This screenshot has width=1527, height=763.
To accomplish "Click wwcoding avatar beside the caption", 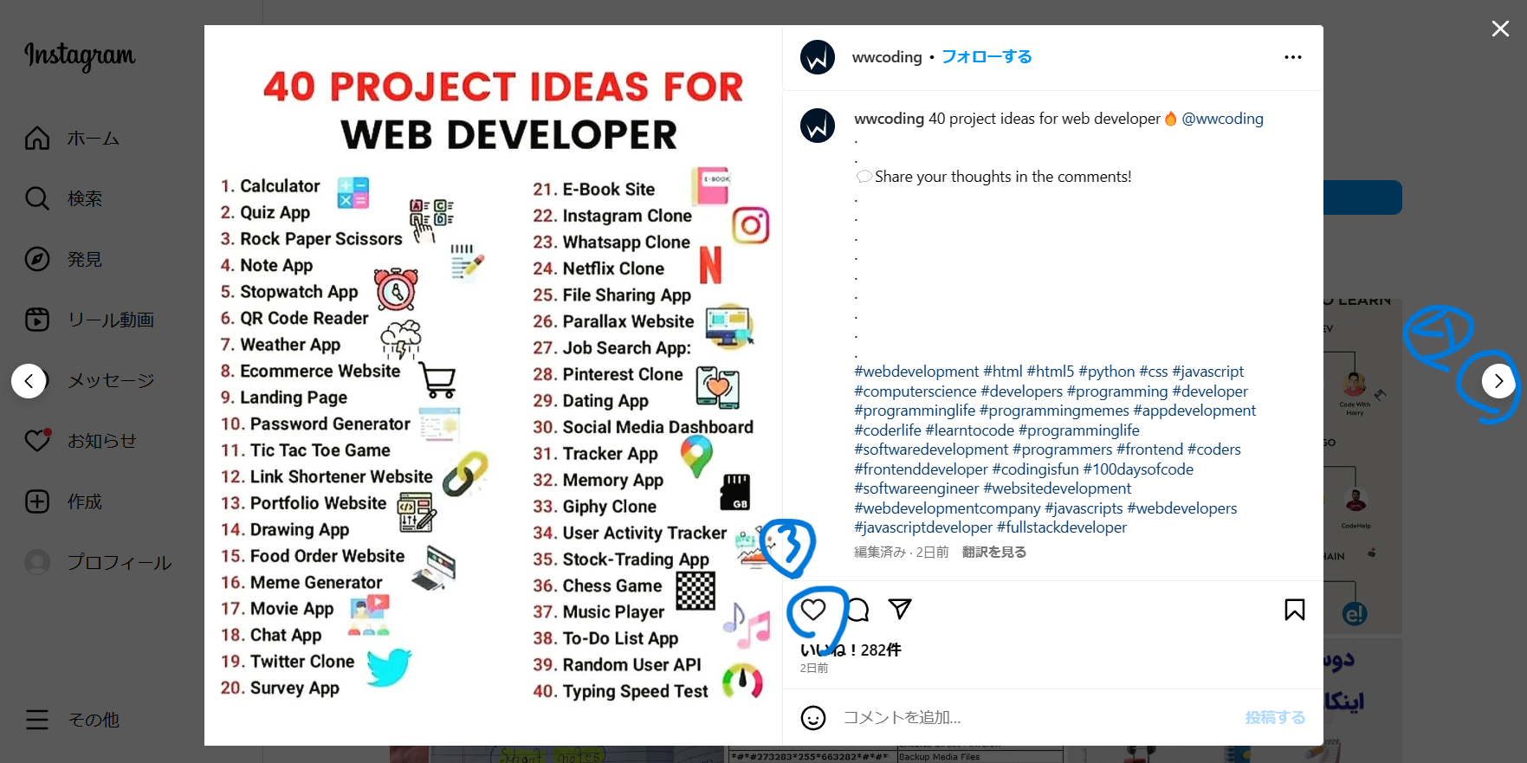I will [x=818, y=126].
